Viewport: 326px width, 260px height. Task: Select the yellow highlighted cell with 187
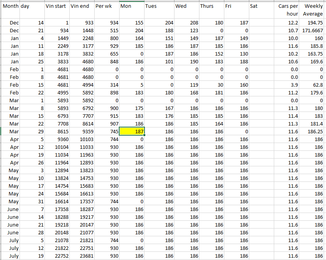[x=132, y=132]
